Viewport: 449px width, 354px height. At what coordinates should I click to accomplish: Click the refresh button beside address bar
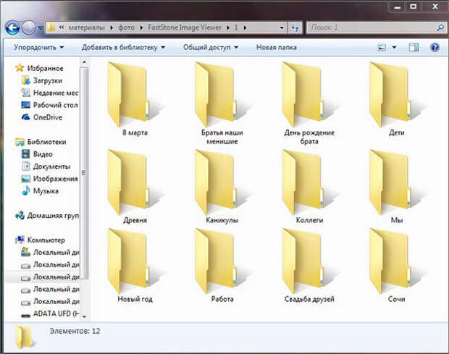coord(295,28)
